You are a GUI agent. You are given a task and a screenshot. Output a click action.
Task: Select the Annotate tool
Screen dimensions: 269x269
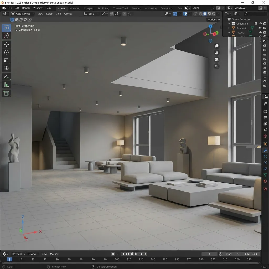click(6, 77)
